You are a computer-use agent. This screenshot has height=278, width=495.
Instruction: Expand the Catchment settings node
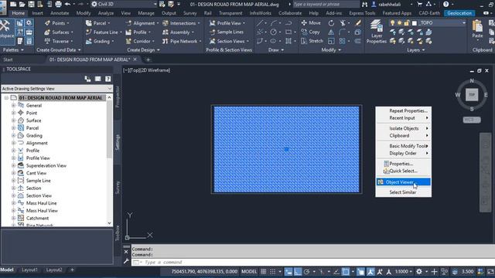coord(13,218)
